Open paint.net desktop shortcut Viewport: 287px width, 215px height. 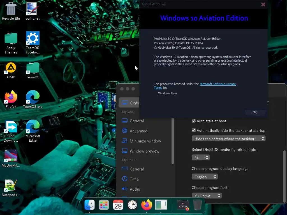(33, 11)
